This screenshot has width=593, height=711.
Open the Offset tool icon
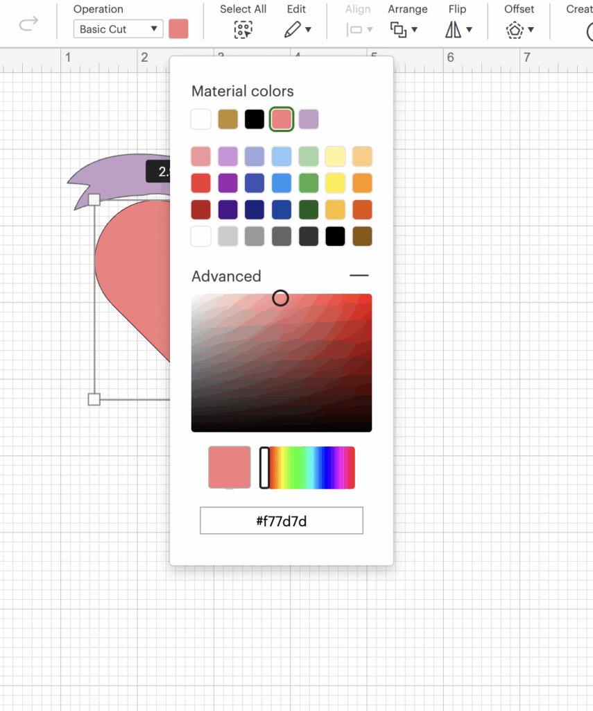pos(514,30)
